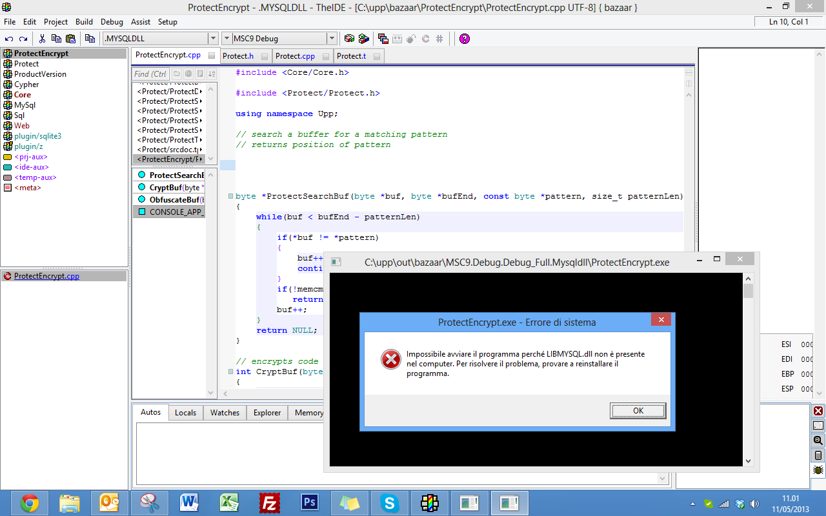Open the Debug menu
Screen dimensions: 826x516
coord(112,22)
